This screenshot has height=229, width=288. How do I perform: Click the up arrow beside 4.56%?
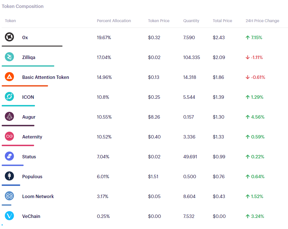pos(248,117)
